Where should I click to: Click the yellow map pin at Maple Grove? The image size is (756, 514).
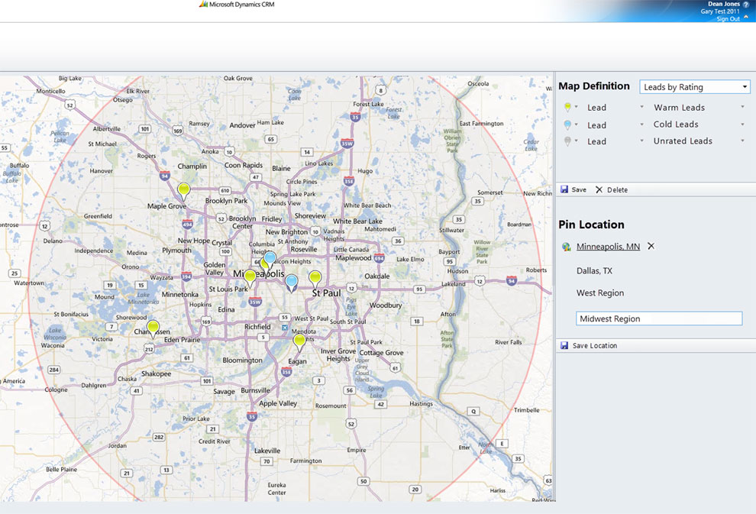183,192
